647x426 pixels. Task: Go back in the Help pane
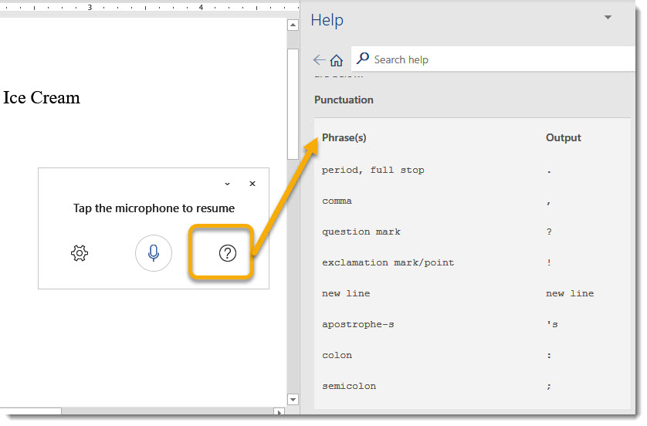(x=319, y=59)
